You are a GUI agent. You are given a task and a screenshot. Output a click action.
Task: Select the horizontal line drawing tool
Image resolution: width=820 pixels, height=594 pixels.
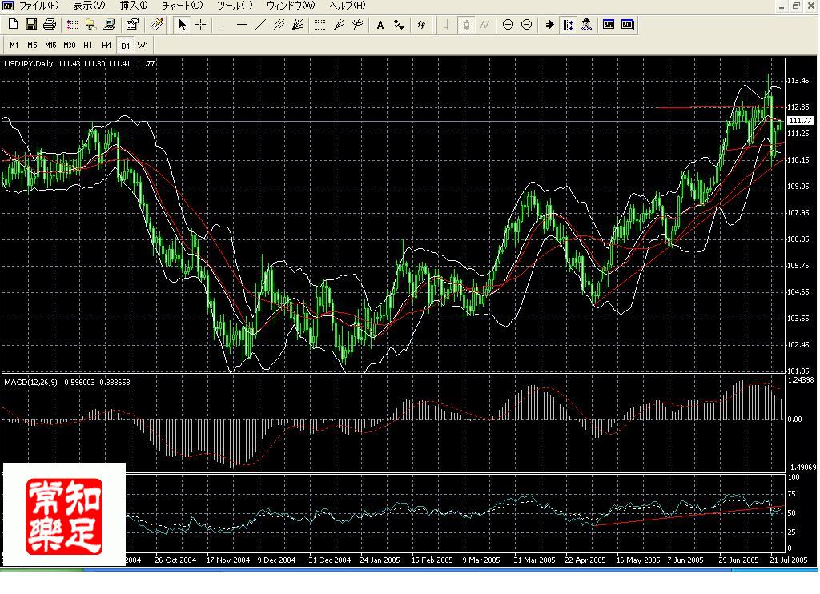tap(241, 25)
